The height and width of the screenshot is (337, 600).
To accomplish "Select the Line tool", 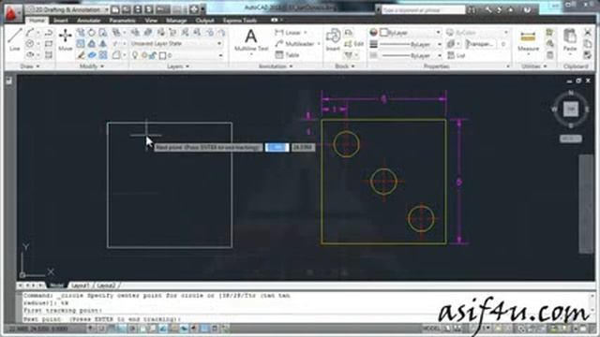I will click(15, 40).
